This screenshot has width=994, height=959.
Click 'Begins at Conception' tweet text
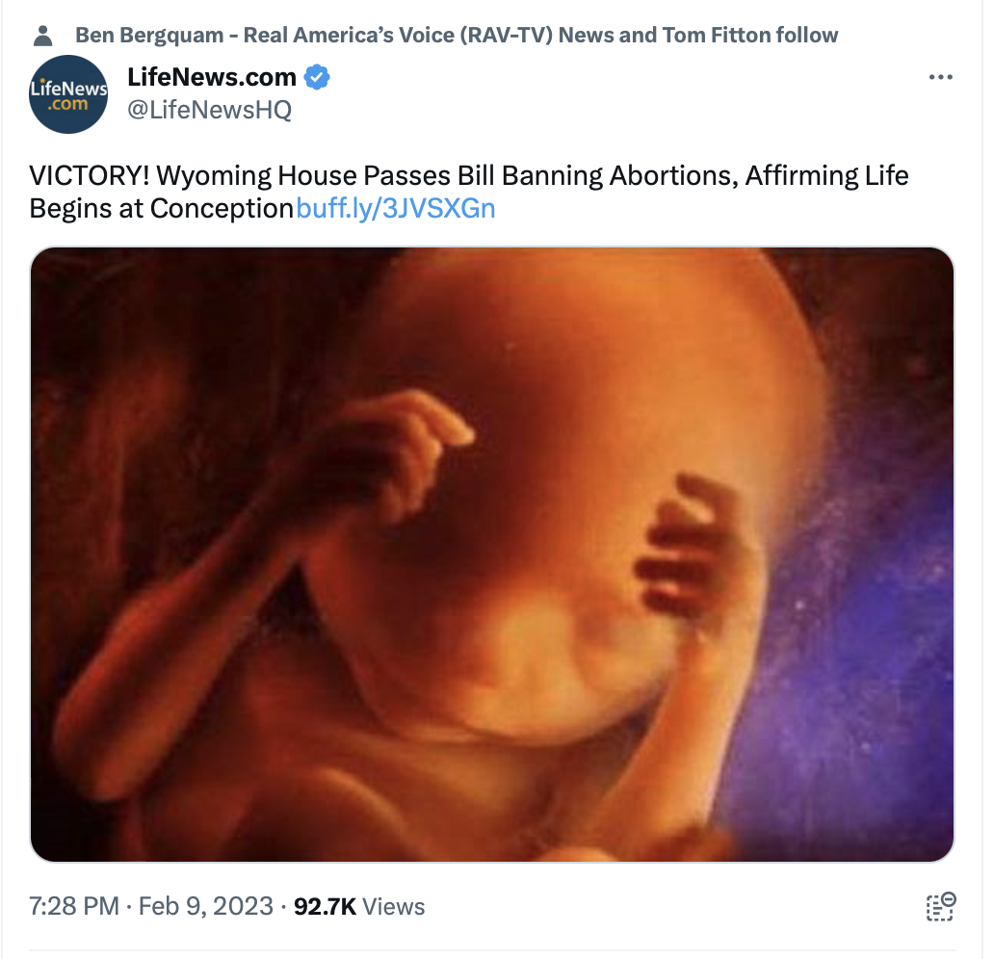tap(161, 209)
